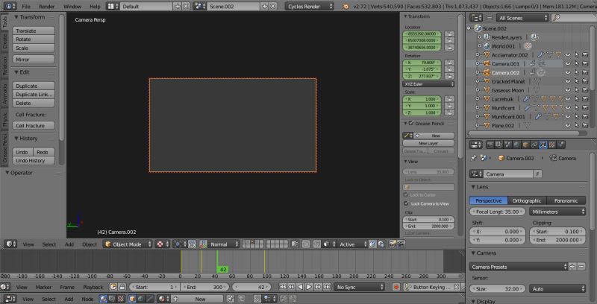Viewport: 597px width, 304px height.
Task: Hide Camera.001 with its eye icon
Action: (x=568, y=64)
